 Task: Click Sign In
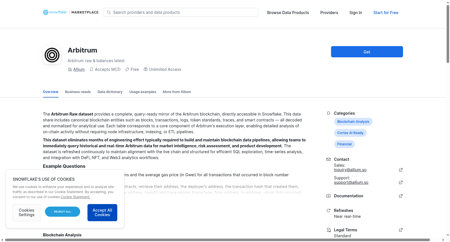[355, 13]
